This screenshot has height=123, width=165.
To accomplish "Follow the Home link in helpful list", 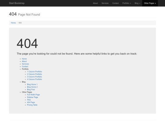I will click(x=24, y=59).
